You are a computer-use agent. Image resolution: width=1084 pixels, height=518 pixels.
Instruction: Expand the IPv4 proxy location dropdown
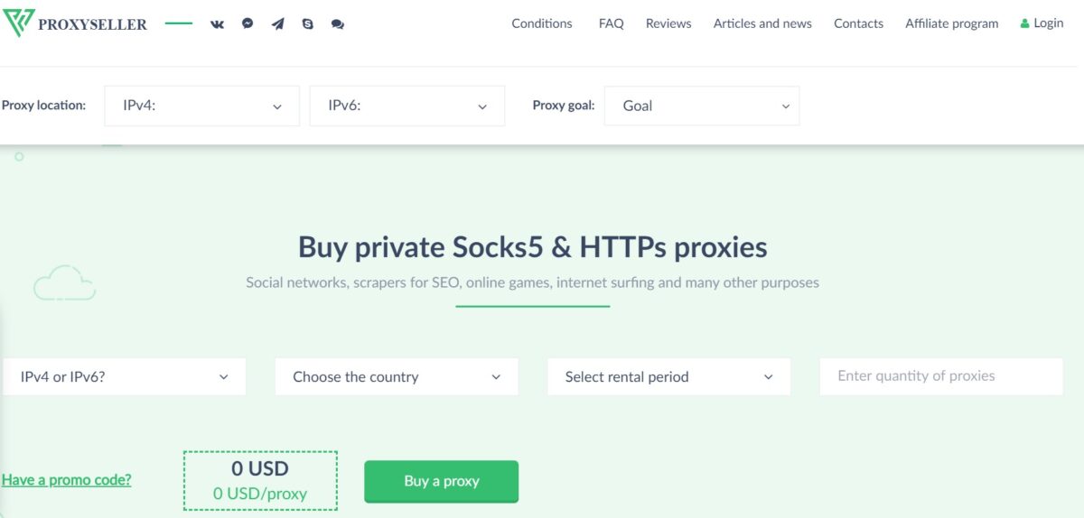click(x=201, y=106)
